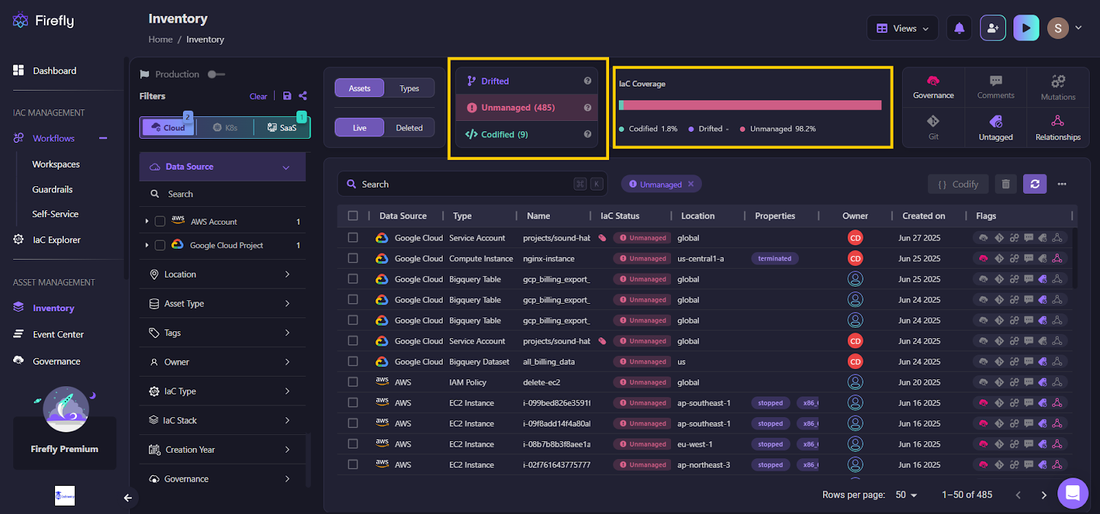Screen dimensions: 1100x514
Task: Select all rows header checkbox
Action: coord(353,216)
